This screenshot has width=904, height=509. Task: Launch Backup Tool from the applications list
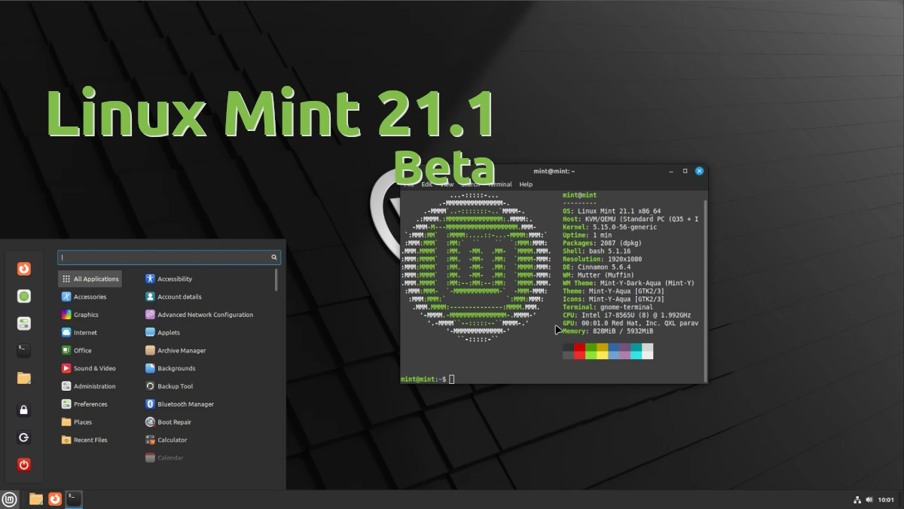(x=175, y=386)
